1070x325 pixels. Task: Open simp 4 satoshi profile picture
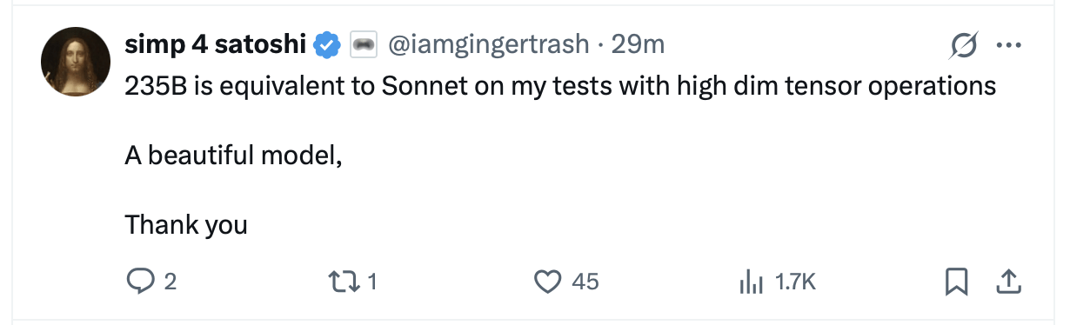pyautogui.click(x=74, y=62)
